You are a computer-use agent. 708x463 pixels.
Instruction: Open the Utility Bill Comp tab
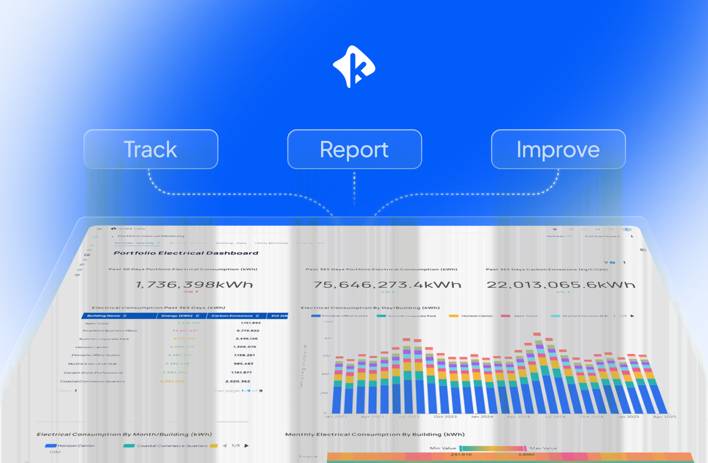(271, 243)
